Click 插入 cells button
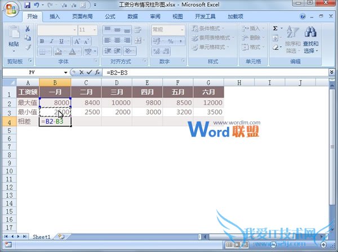The image size is (338, 252). point(253,29)
